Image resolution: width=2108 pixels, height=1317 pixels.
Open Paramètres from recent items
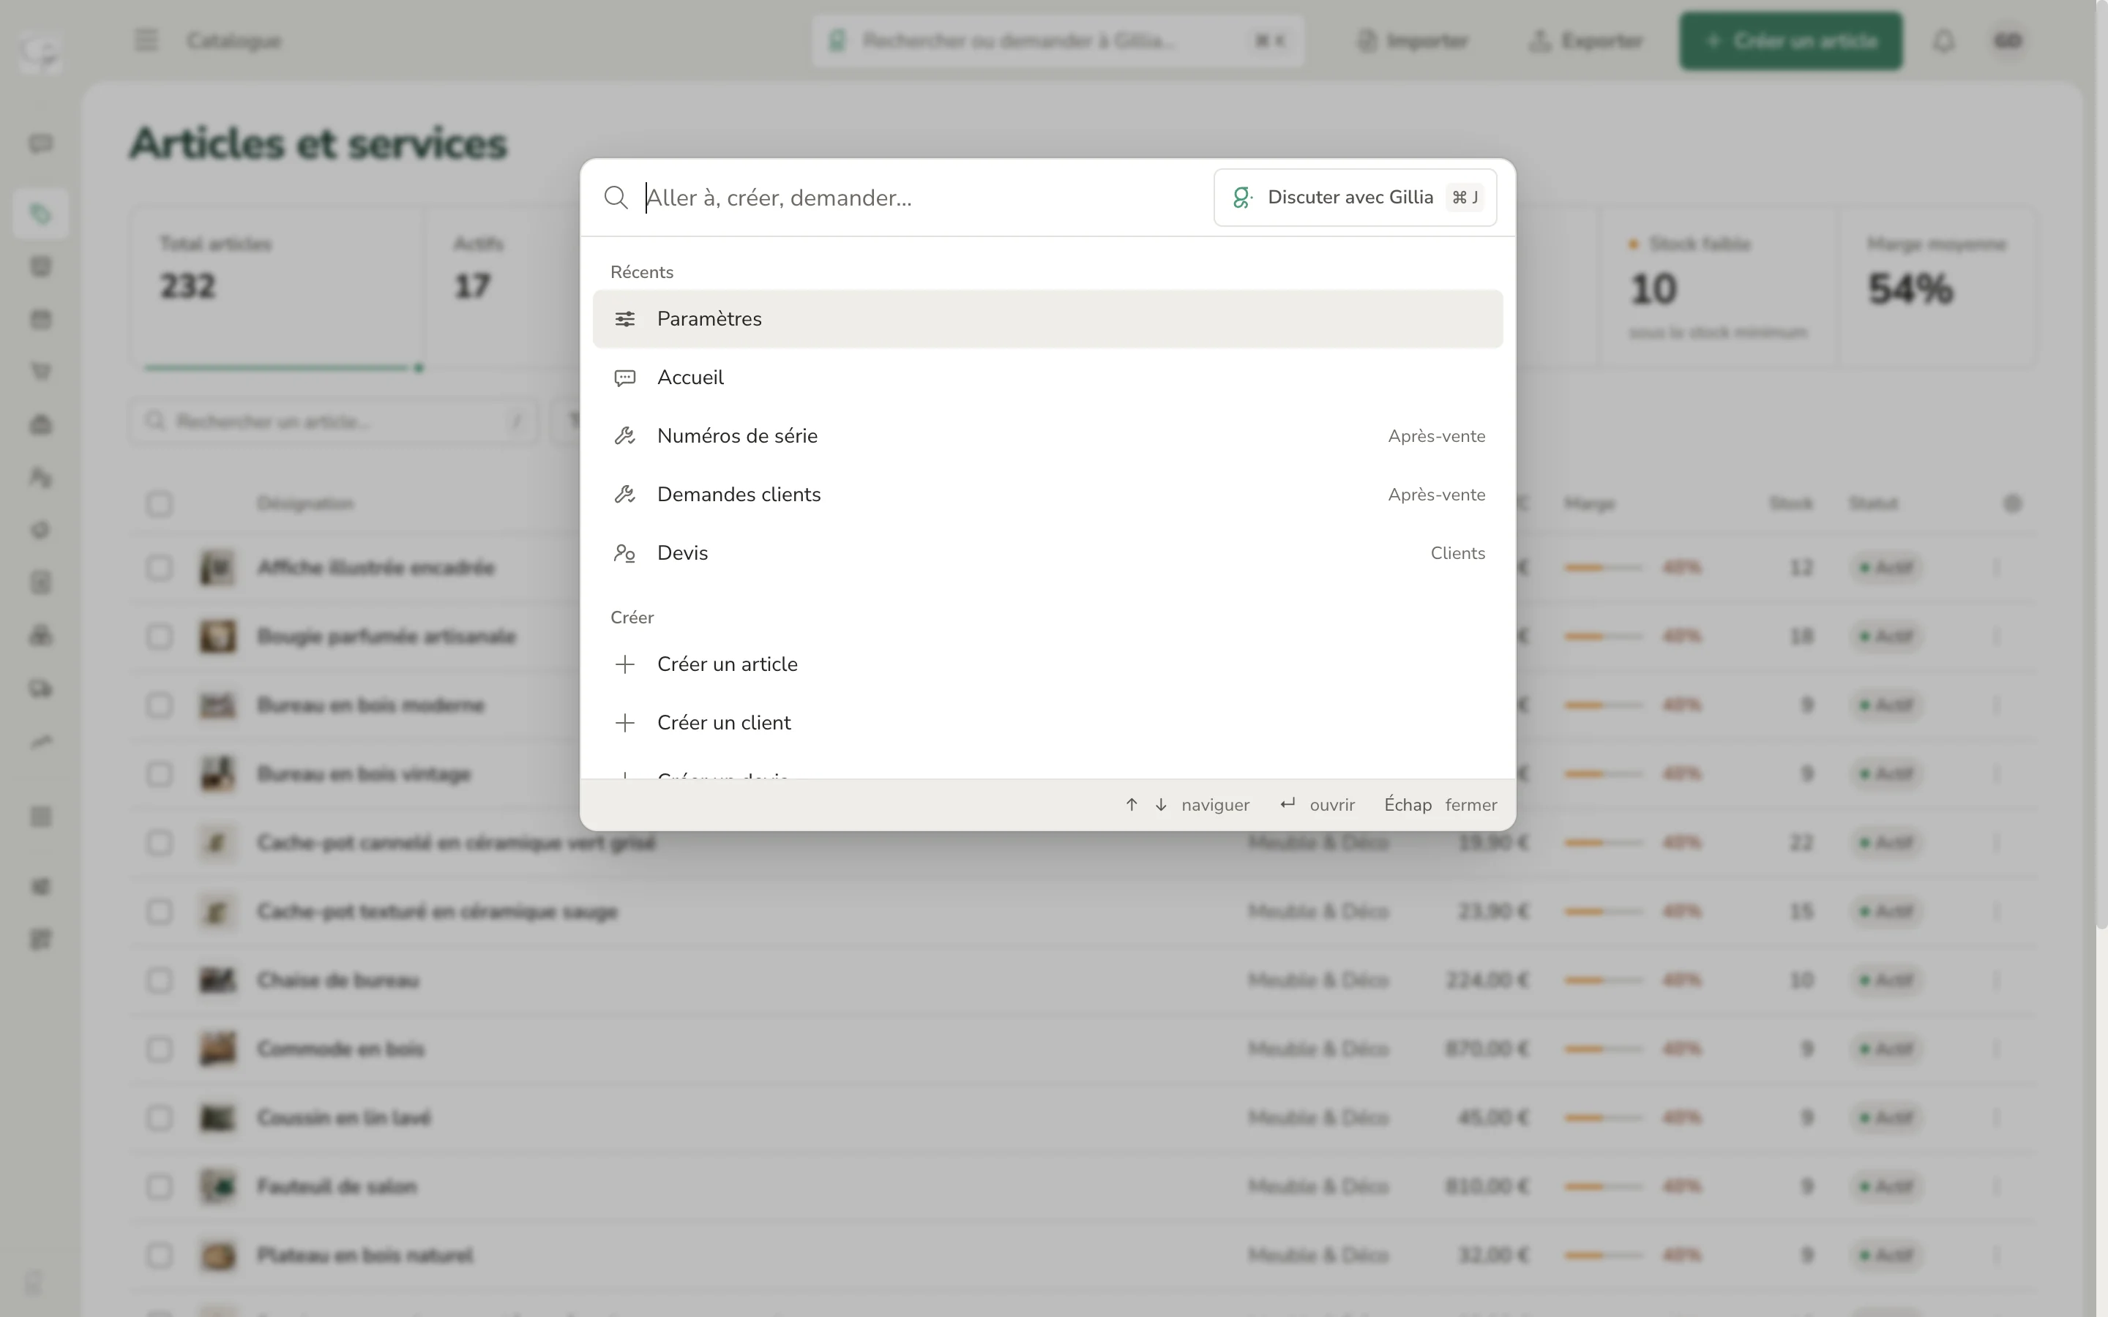click(1047, 319)
